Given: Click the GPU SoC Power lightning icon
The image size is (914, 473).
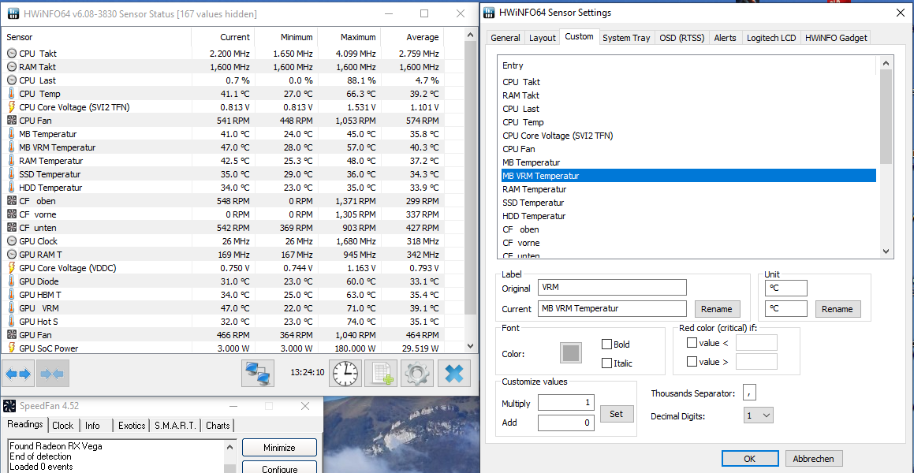Looking at the screenshot, I should [12, 348].
